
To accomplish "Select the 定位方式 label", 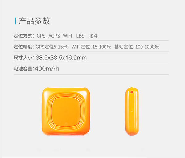I will tap(23, 36).
